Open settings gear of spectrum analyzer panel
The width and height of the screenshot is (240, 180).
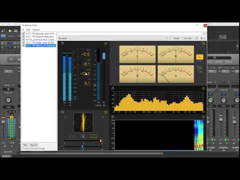[112, 88]
